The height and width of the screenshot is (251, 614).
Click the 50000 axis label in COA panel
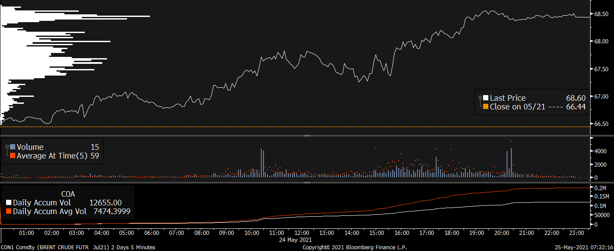point(602,215)
